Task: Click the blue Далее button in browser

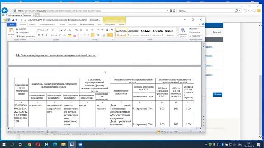Action: (x=217, y=95)
